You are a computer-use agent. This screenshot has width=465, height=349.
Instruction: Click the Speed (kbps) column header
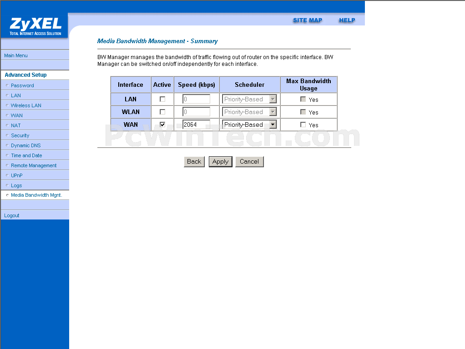click(196, 85)
